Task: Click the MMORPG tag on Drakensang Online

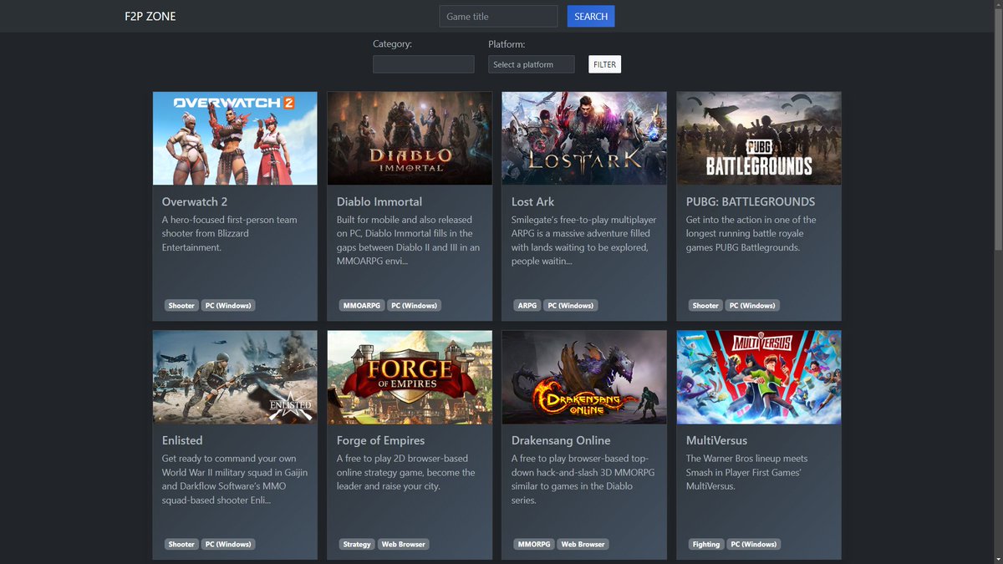Action: [534, 544]
